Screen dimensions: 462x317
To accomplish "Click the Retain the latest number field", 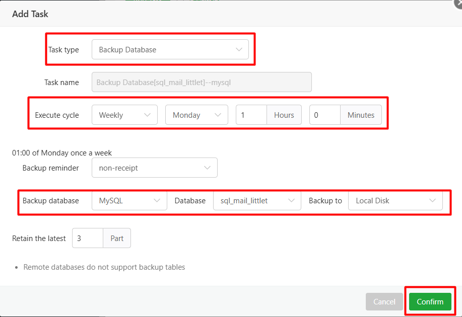I will 88,239.
